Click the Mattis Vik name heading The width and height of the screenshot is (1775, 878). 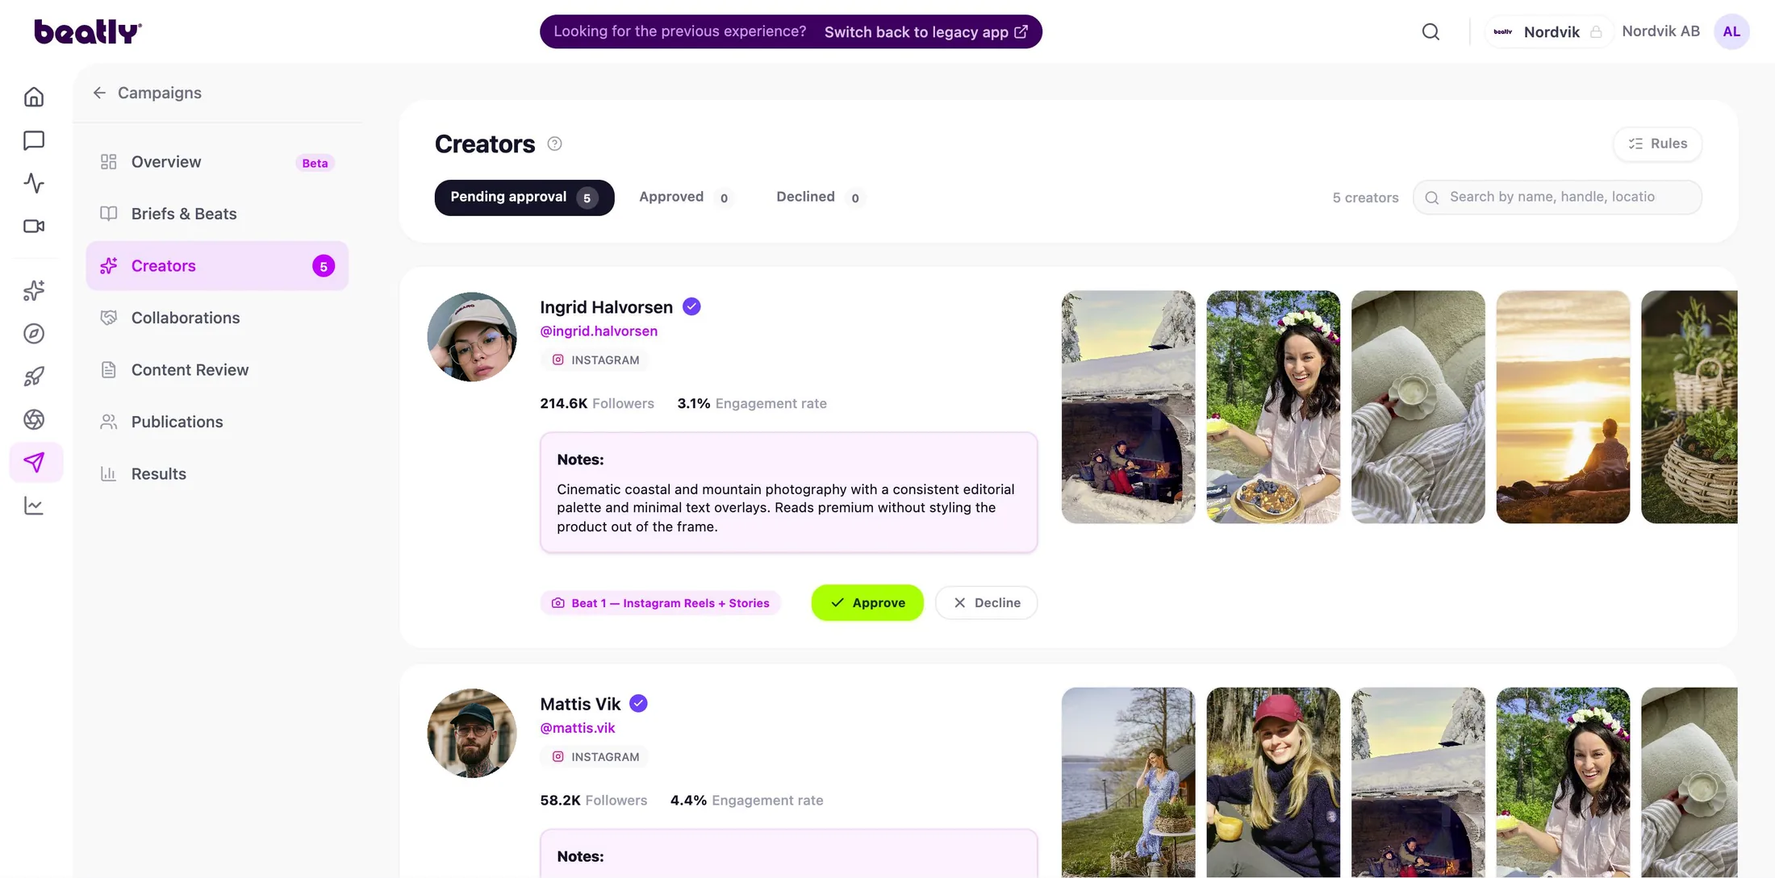coord(581,704)
